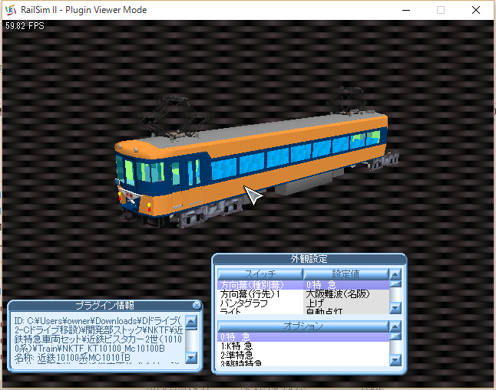The image size is (496, 390).
Task: Click the スイッチ column header
Action: click(x=260, y=274)
